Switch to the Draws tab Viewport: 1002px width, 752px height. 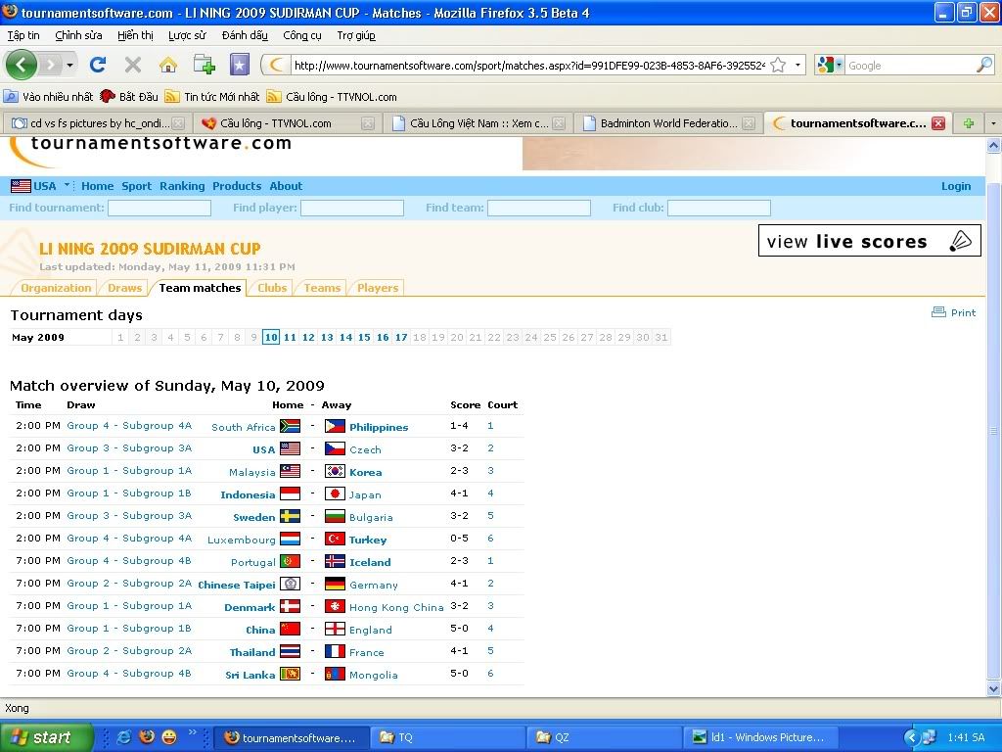pyautogui.click(x=124, y=288)
